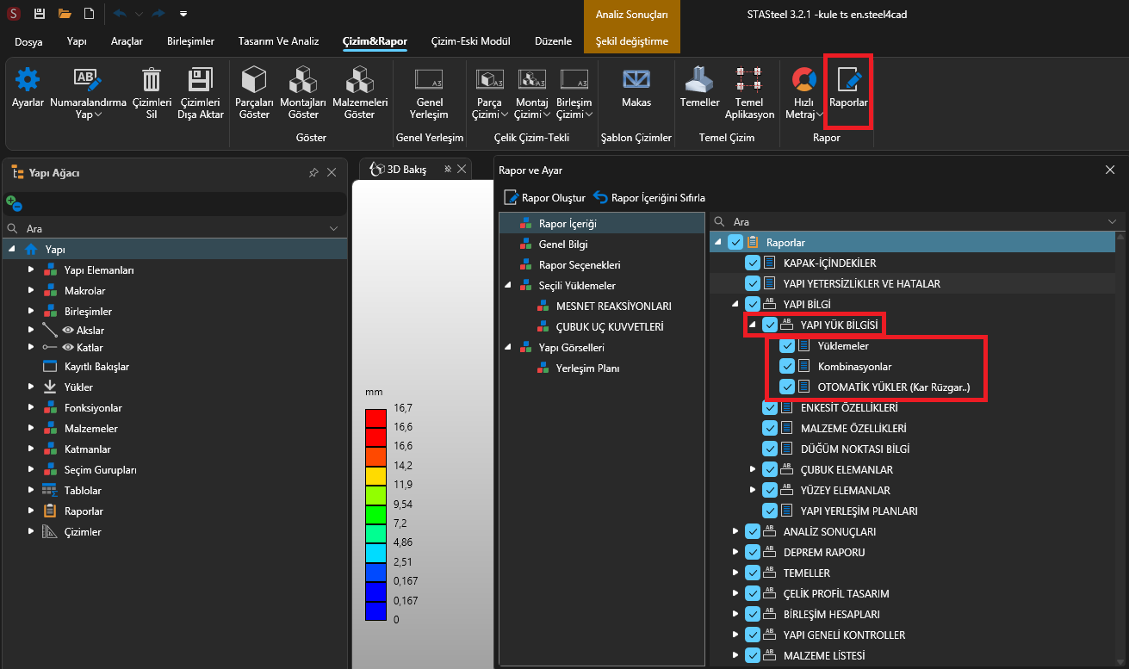Expand Yapı Elemanları in the tree
1129x669 pixels.
pos(31,270)
